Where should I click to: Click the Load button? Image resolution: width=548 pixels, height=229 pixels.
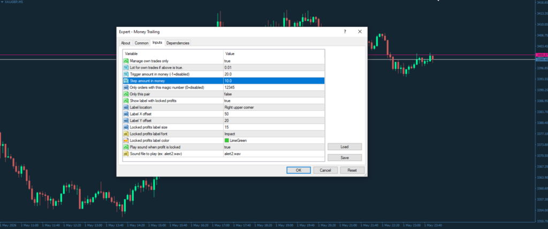345,147
